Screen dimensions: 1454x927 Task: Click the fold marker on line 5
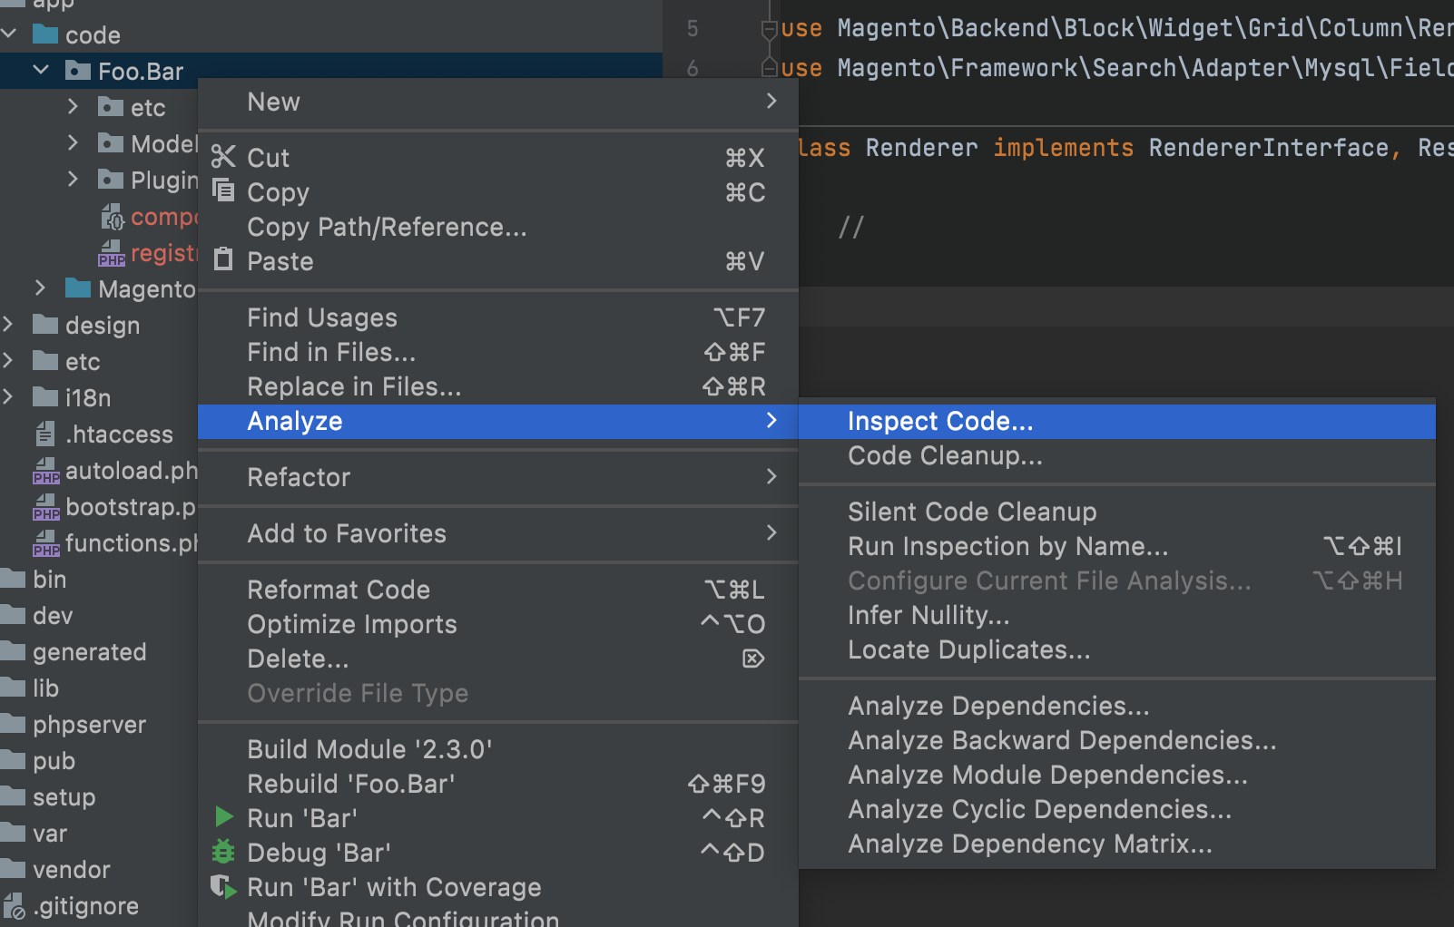769,29
